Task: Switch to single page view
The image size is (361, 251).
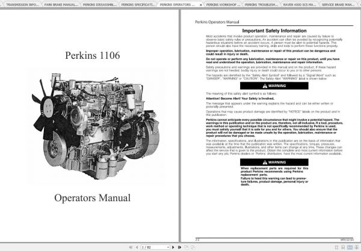Action: tap(336, 247)
